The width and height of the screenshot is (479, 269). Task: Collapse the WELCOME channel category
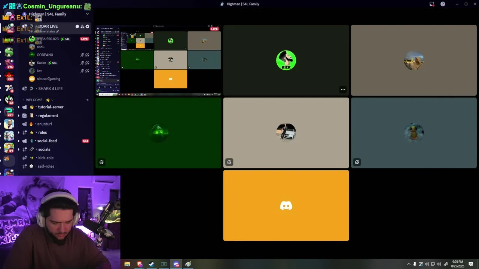click(x=39, y=100)
